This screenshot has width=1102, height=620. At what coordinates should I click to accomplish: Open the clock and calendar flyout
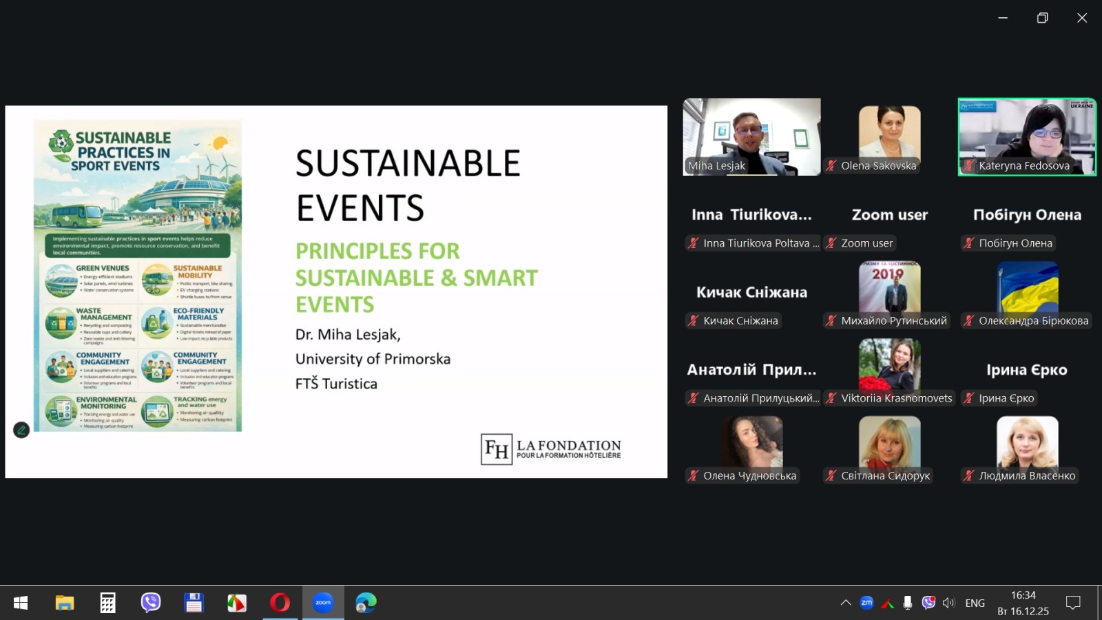coord(1023,603)
